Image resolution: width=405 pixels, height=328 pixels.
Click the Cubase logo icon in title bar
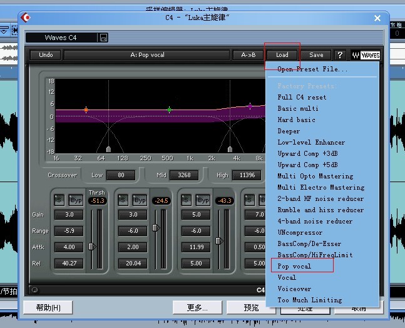(26, 18)
